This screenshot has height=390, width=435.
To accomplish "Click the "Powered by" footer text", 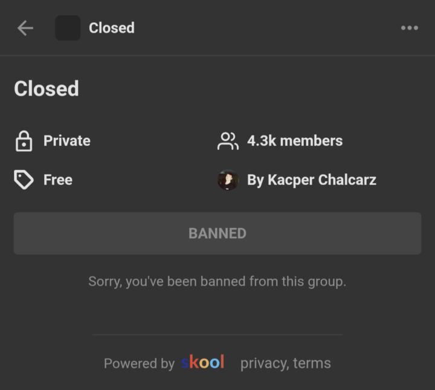I will tap(139, 363).
